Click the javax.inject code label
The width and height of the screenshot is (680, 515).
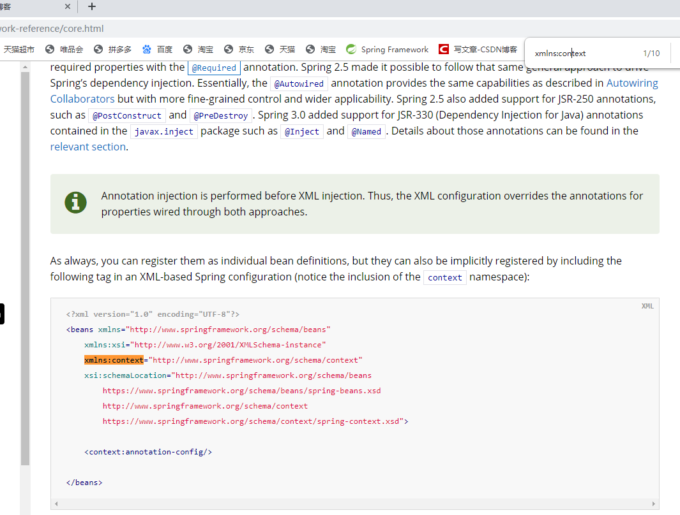point(164,131)
